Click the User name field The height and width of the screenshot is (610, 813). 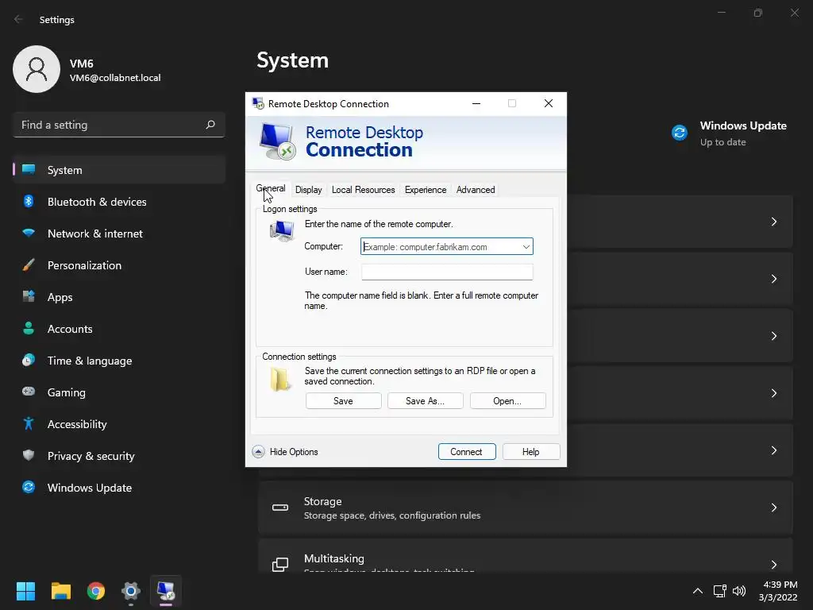pos(447,272)
